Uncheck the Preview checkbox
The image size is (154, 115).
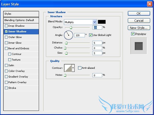[133, 34]
